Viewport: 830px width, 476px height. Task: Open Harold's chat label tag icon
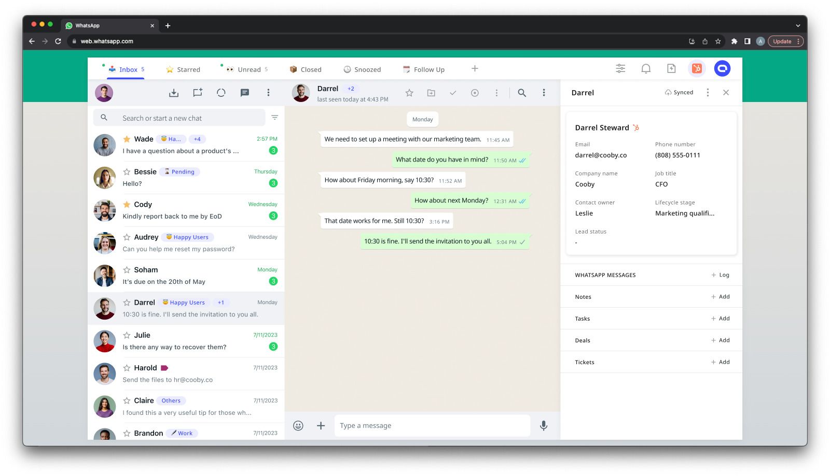coord(164,368)
